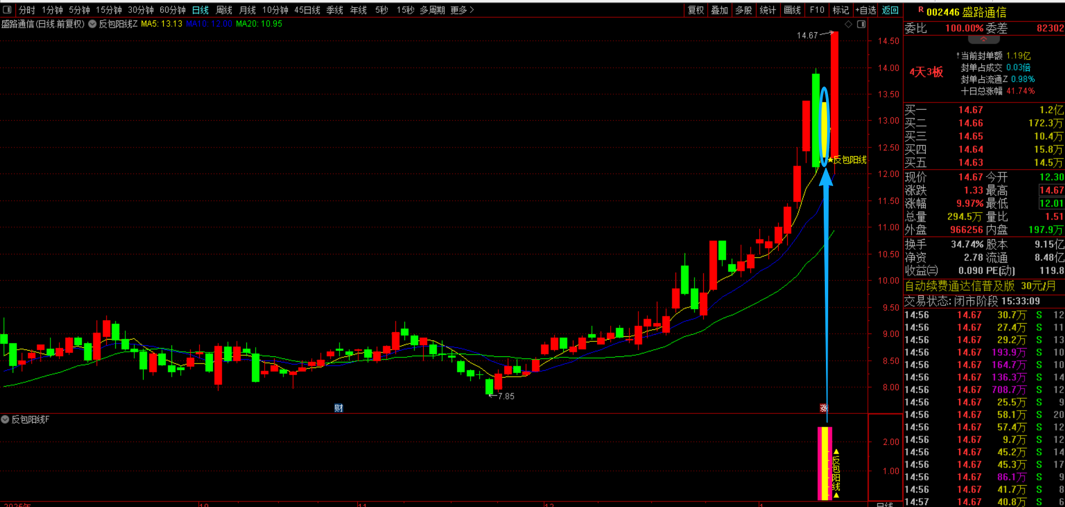Switch to 月线 monthly chart
1065x507 pixels.
point(247,10)
